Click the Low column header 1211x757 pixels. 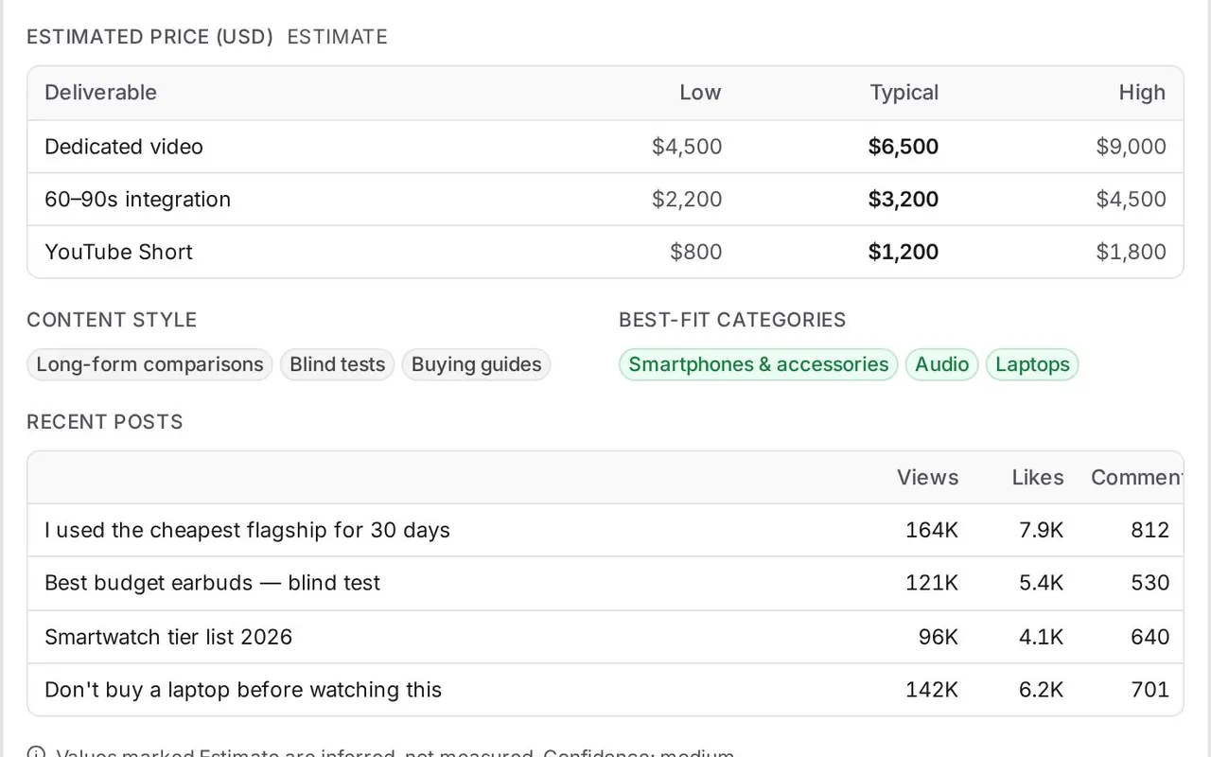700,93
